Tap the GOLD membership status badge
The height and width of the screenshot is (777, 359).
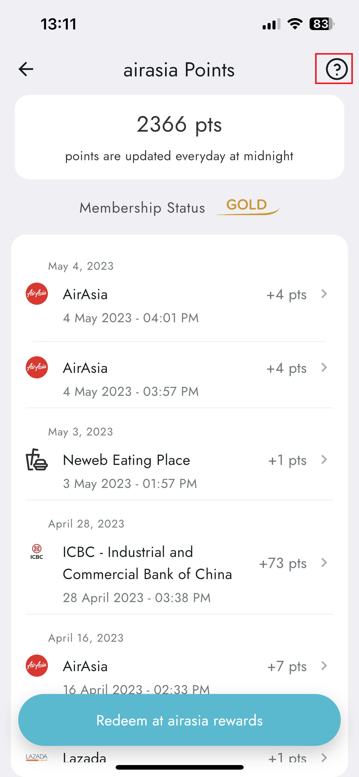pos(247,206)
